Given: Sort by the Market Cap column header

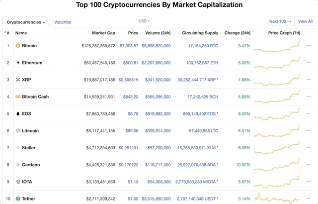Looking at the screenshot, I should click(x=103, y=33).
